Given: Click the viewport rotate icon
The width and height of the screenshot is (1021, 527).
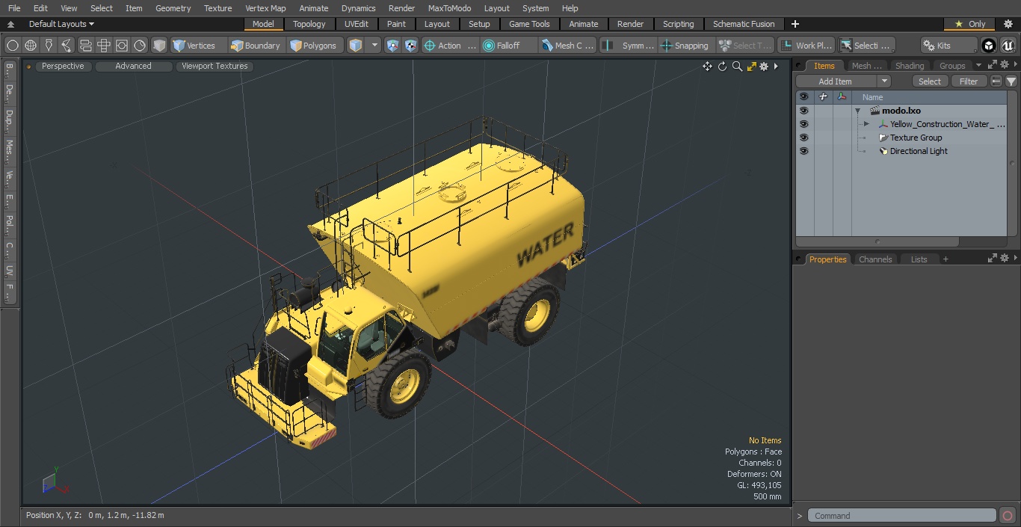Looking at the screenshot, I should pyautogui.click(x=723, y=67).
